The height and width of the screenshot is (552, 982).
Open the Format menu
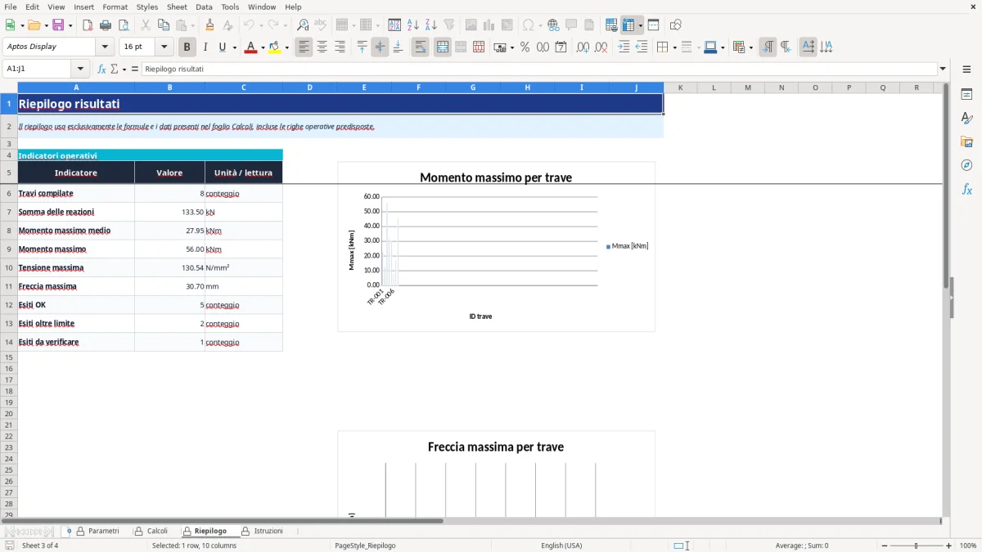pyautogui.click(x=115, y=7)
